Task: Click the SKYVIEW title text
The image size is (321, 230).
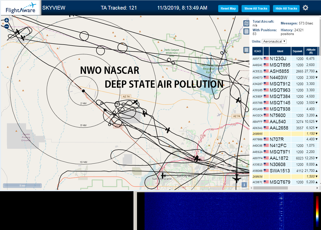Action: [54, 8]
